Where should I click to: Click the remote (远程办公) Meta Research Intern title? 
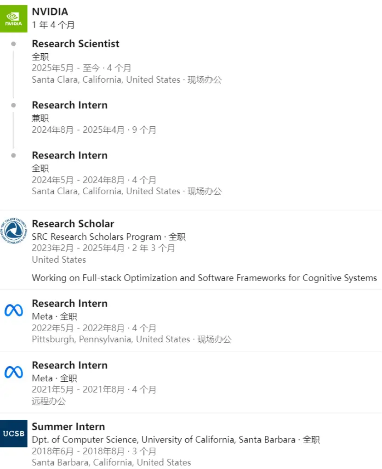70,365
